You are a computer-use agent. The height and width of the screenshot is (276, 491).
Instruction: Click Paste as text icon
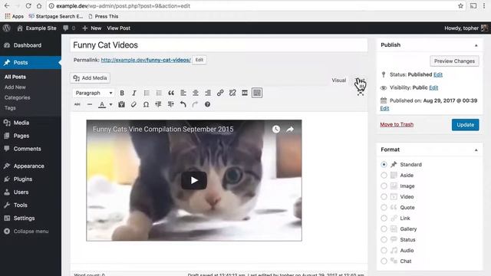(121, 104)
